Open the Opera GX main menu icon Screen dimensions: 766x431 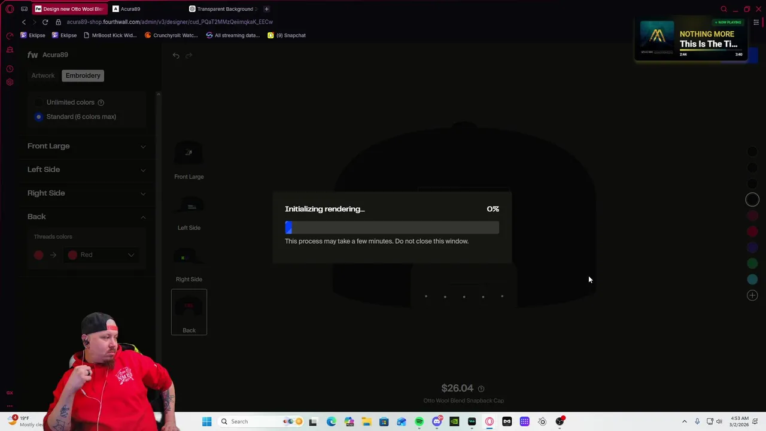coord(10,9)
